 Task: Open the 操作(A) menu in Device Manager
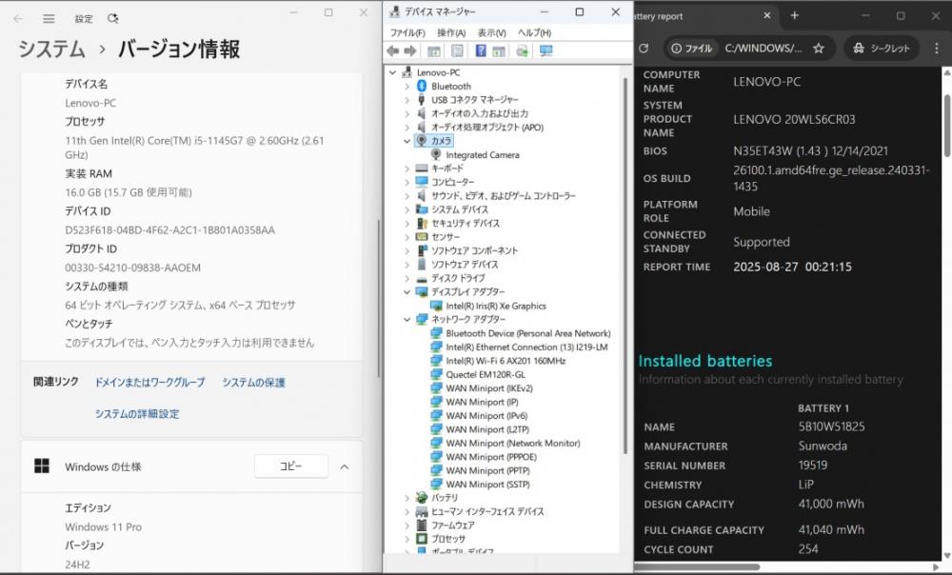tap(451, 32)
